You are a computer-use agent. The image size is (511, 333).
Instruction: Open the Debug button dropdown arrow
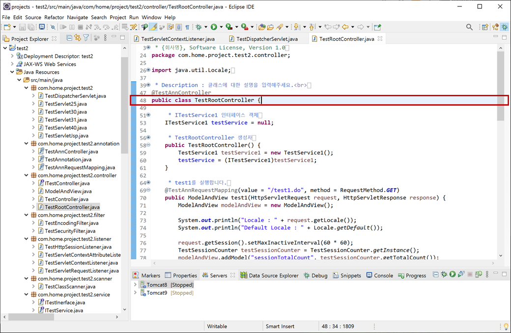click(206, 27)
